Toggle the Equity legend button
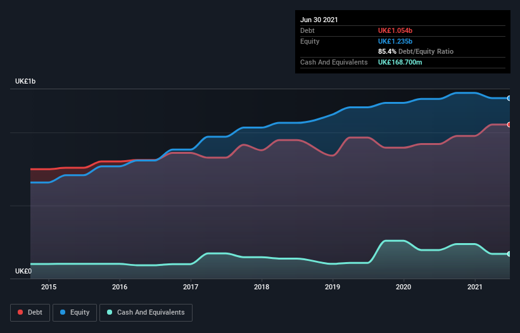The height and width of the screenshot is (333, 520). tap(75, 313)
